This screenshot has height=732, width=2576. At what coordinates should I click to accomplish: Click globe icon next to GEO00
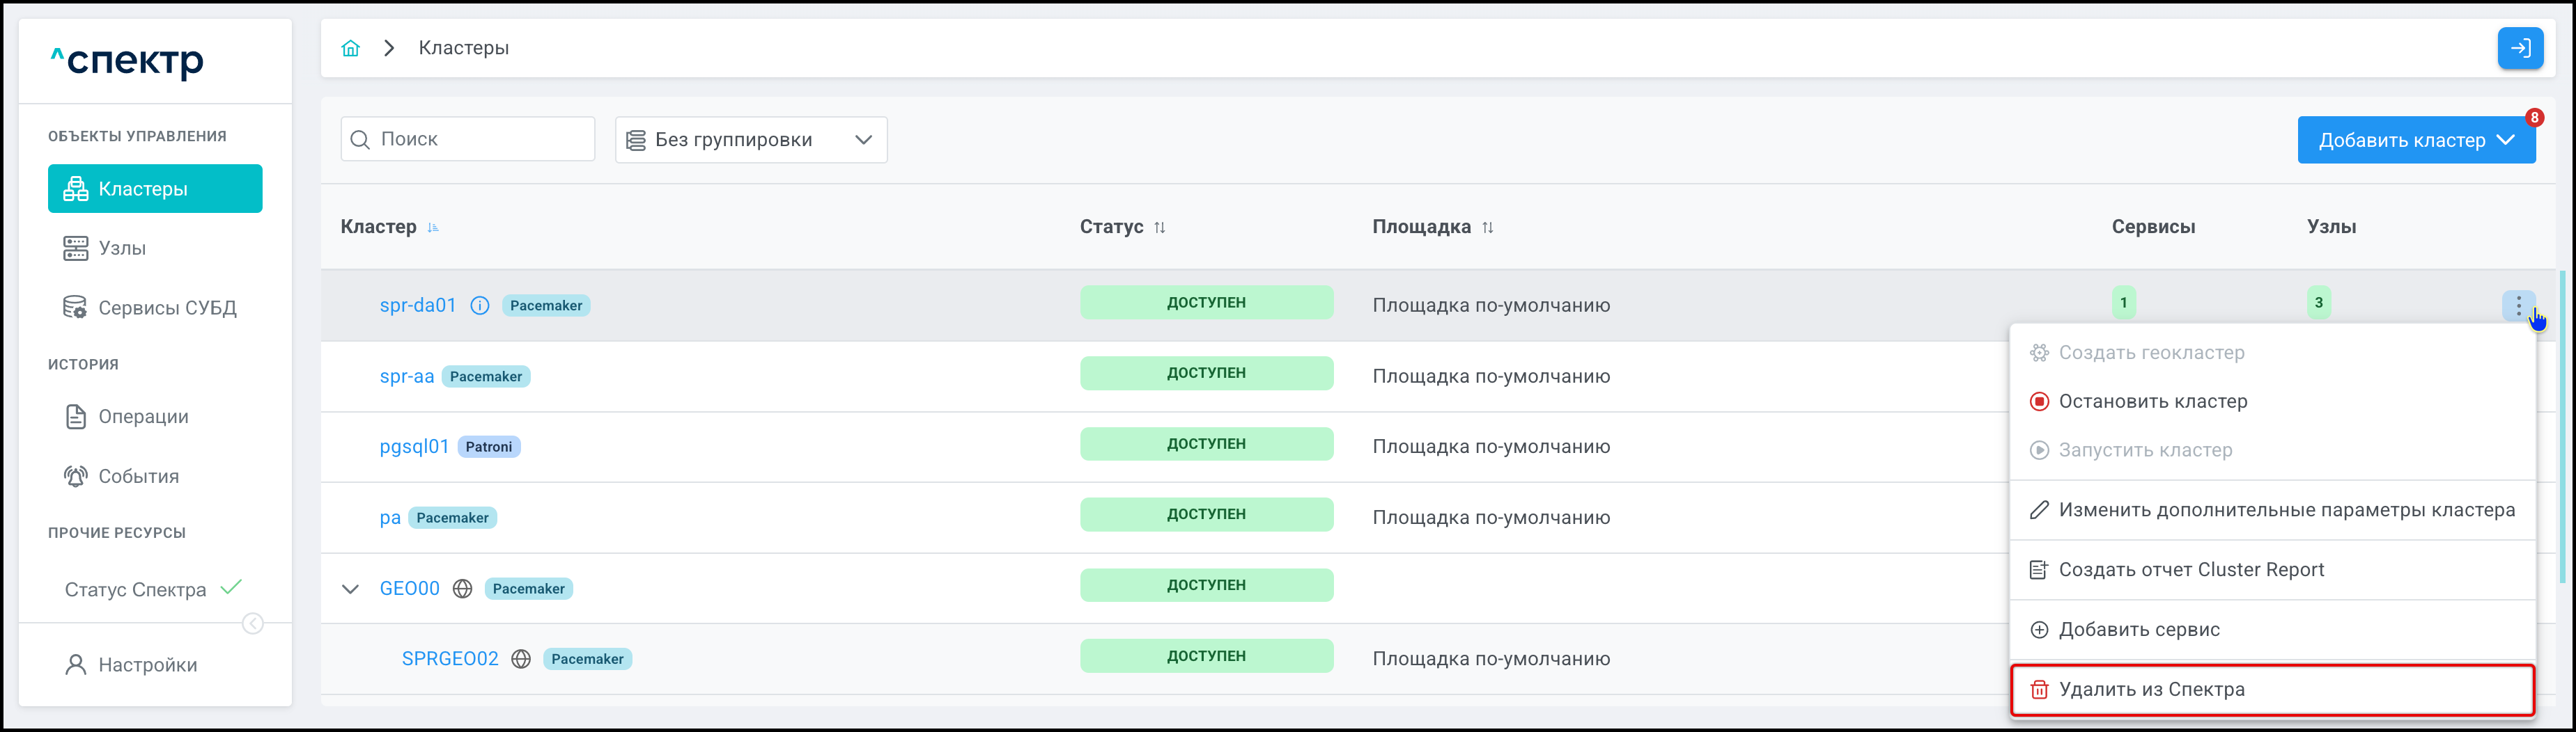click(x=462, y=589)
